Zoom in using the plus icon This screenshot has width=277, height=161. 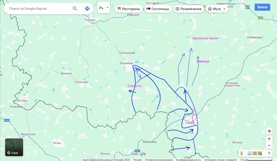pos(269,139)
